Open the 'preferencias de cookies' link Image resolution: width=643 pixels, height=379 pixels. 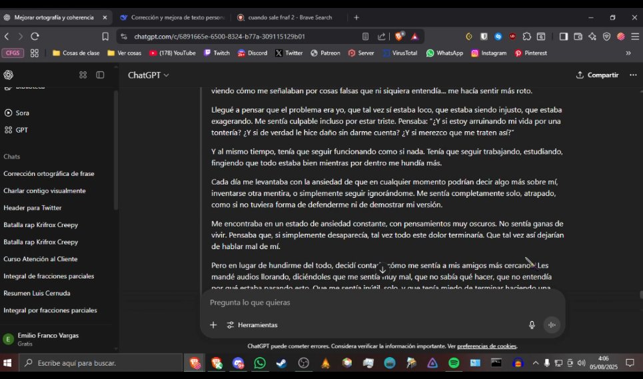[486, 346]
